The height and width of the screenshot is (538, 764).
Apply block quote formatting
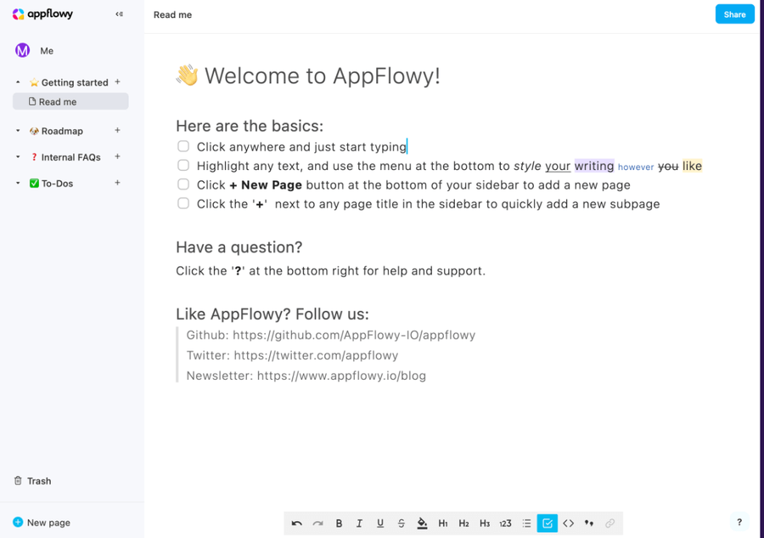pyautogui.click(x=589, y=524)
